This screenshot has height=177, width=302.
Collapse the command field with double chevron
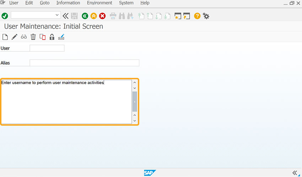pos(65,16)
